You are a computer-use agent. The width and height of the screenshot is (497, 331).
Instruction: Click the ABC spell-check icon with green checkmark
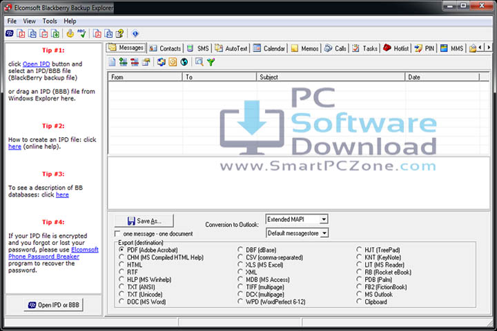click(x=81, y=33)
